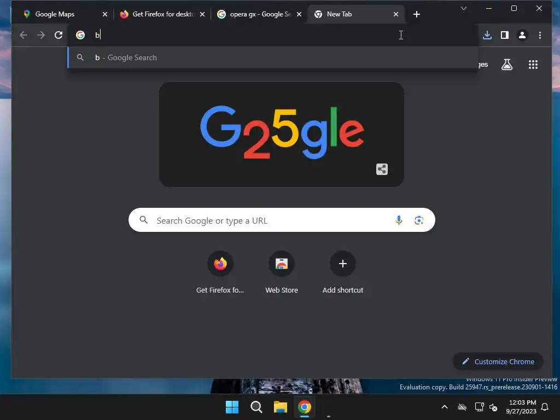Expand the tab search dropdown chevron
The width and height of the screenshot is (560, 420).
click(464, 8)
